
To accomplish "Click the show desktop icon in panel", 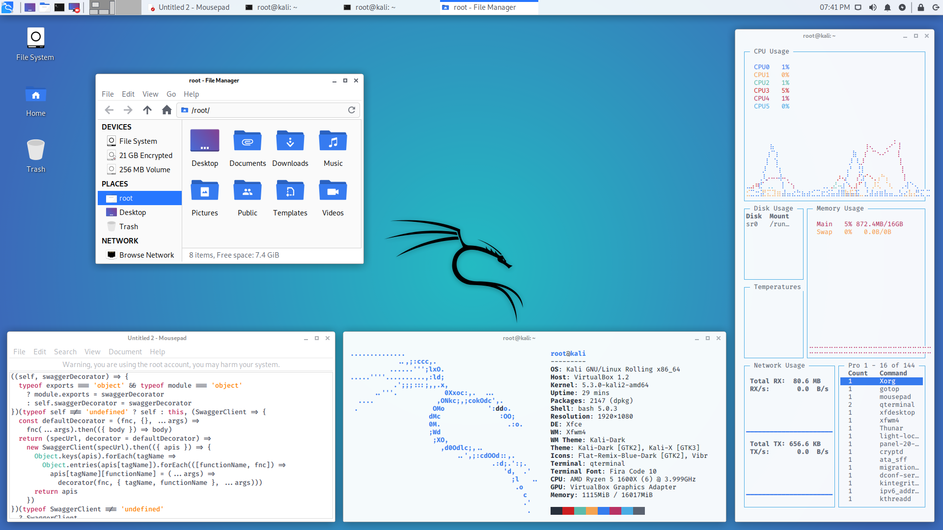I will 29,7.
